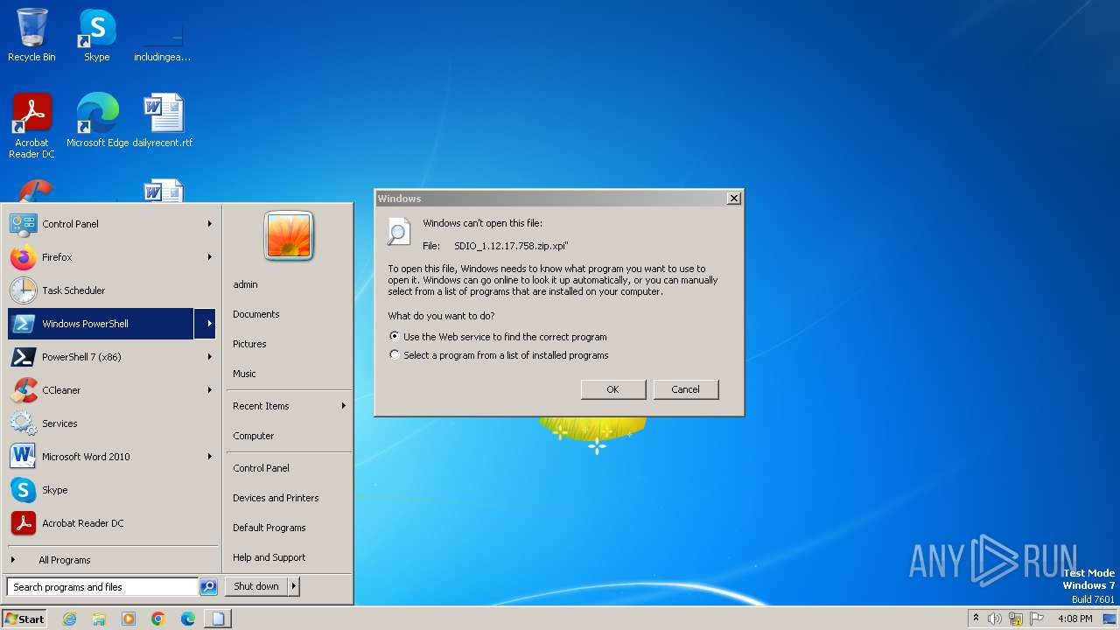
Task: Open Microsoft Edge from the taskbar
Action: (x=188, y=619)
